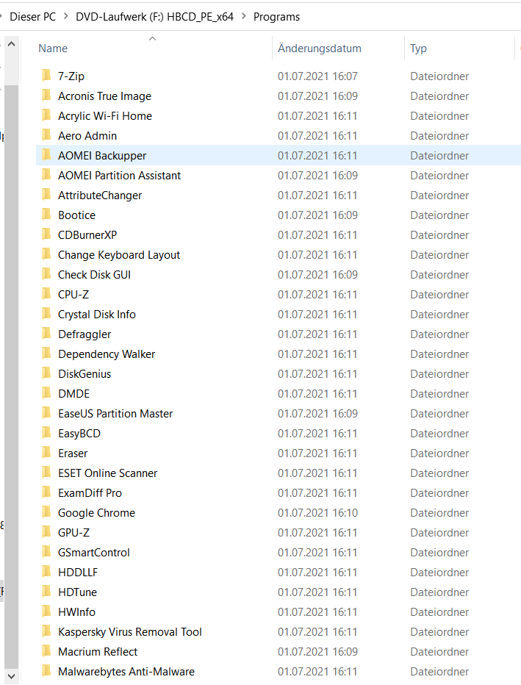The image size is (521, 685).
Task: Click the navigation pane scroll up arrow
Action: [x=12, y=43]
